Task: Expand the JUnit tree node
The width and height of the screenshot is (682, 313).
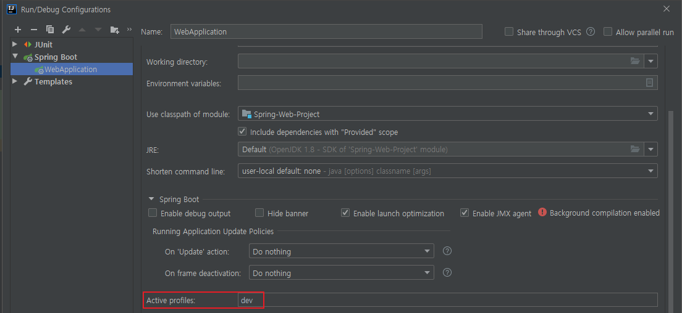Action: 15,44
